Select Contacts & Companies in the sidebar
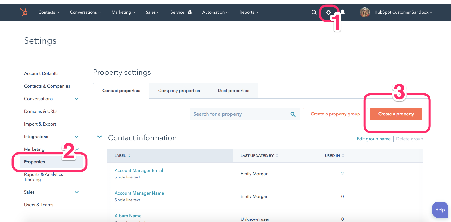Viewport: 451px width, 222px height. pyautogui.click(x=47, y=86)
